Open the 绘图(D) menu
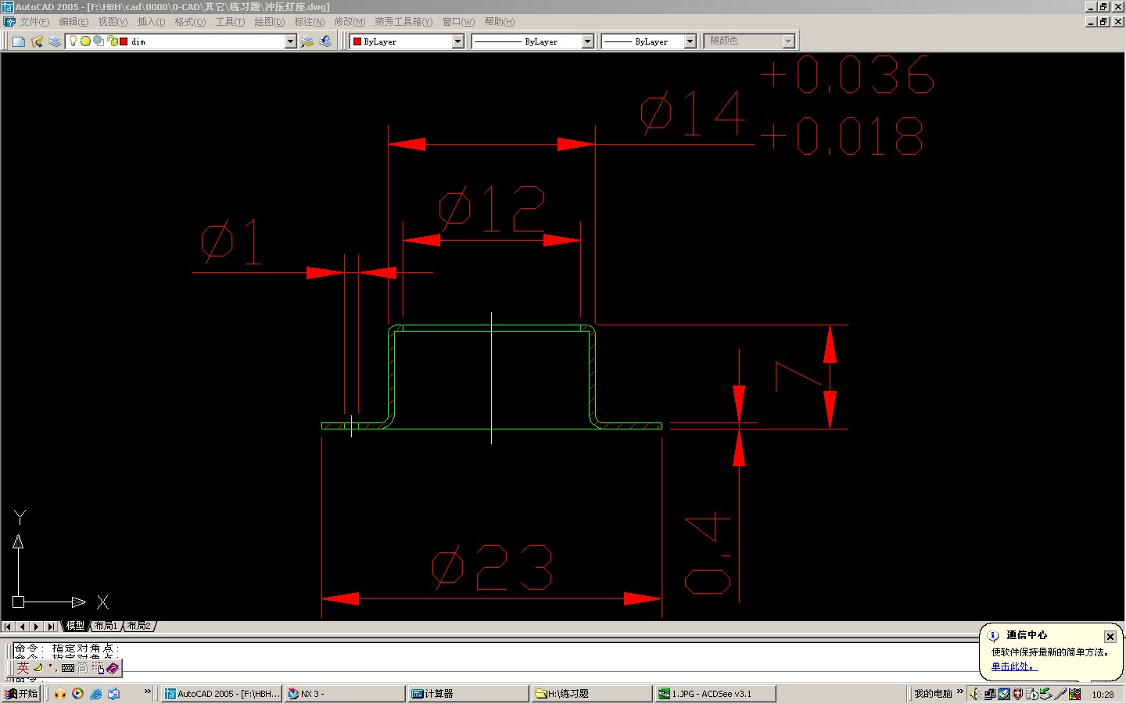1126x704 pixels. click(269, 22)
